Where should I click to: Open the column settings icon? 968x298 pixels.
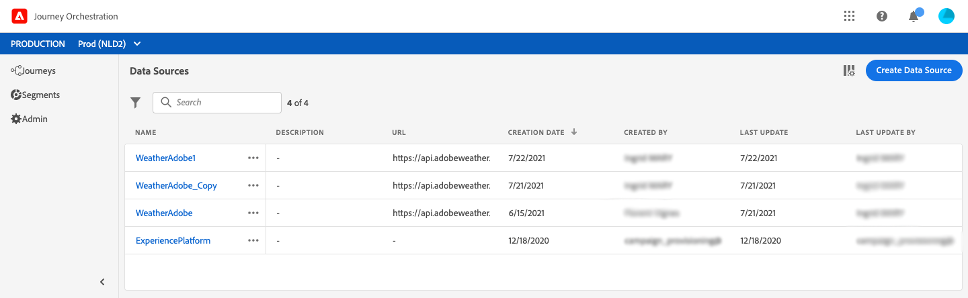click(x=849, y=70)
